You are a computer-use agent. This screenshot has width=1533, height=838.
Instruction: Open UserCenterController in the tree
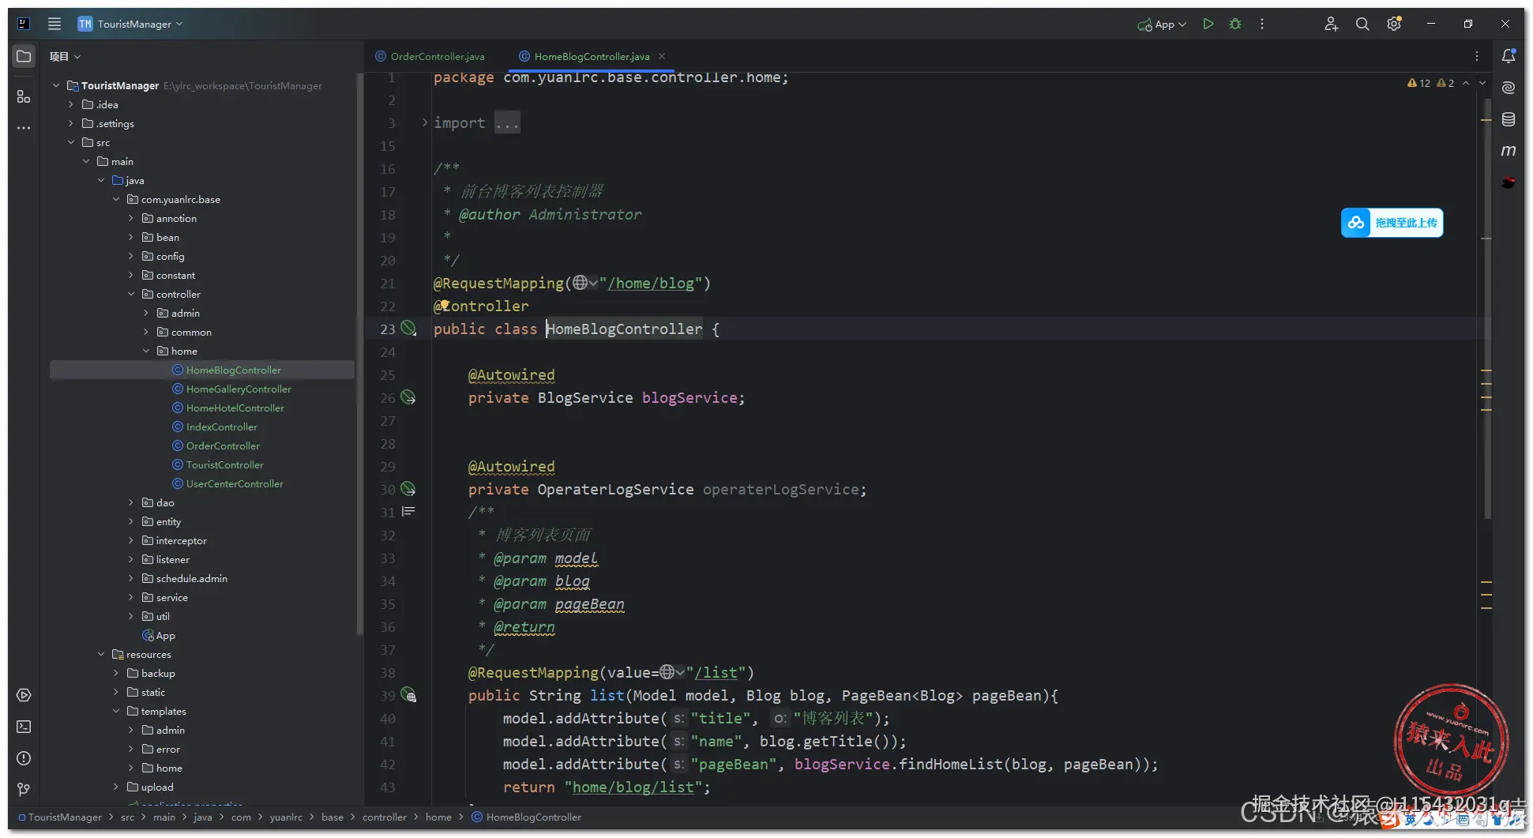[235, 483]
